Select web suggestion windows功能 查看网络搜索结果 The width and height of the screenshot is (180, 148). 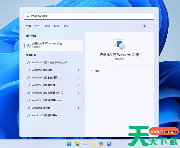53,62
